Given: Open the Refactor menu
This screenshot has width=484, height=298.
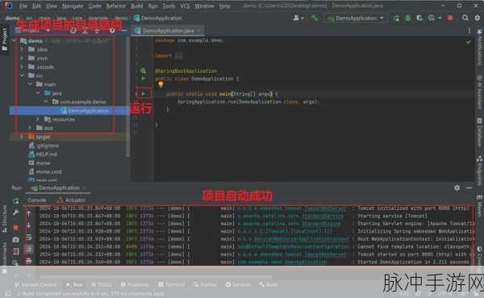Looking at the screenshot, I should click(x=115, y=6).
